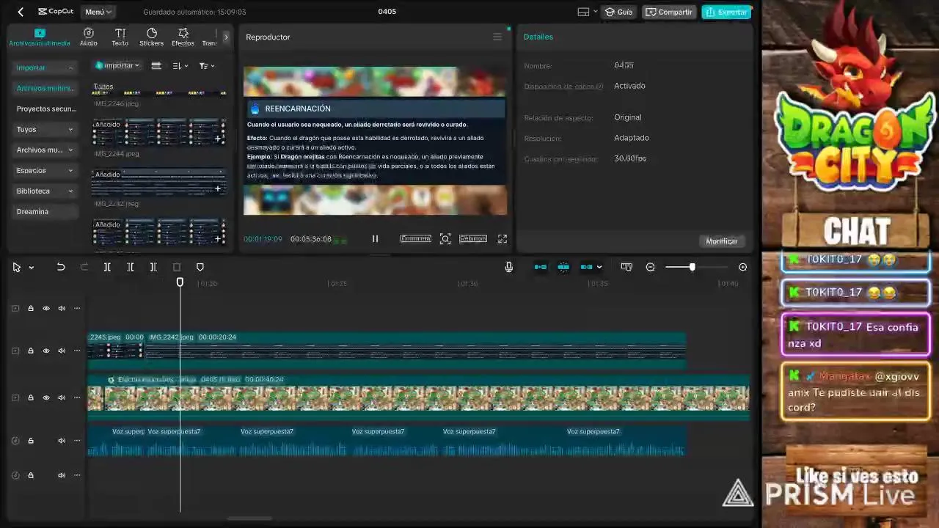The width and height of the screenshot is (939, 528).
Task: Enter fullscreen preview in the player
Action: click(x=503, y=238)
